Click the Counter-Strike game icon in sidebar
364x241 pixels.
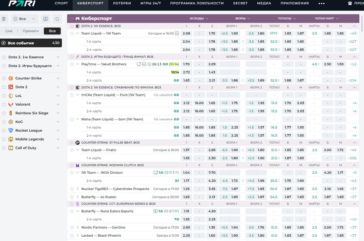tap(11, 78)
